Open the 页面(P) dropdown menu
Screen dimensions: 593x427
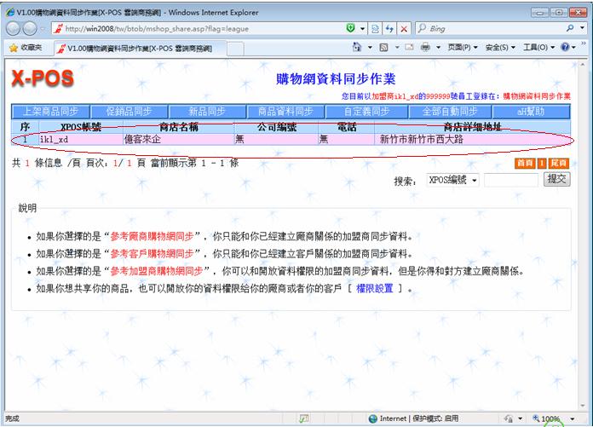click(x=463, y=48)
